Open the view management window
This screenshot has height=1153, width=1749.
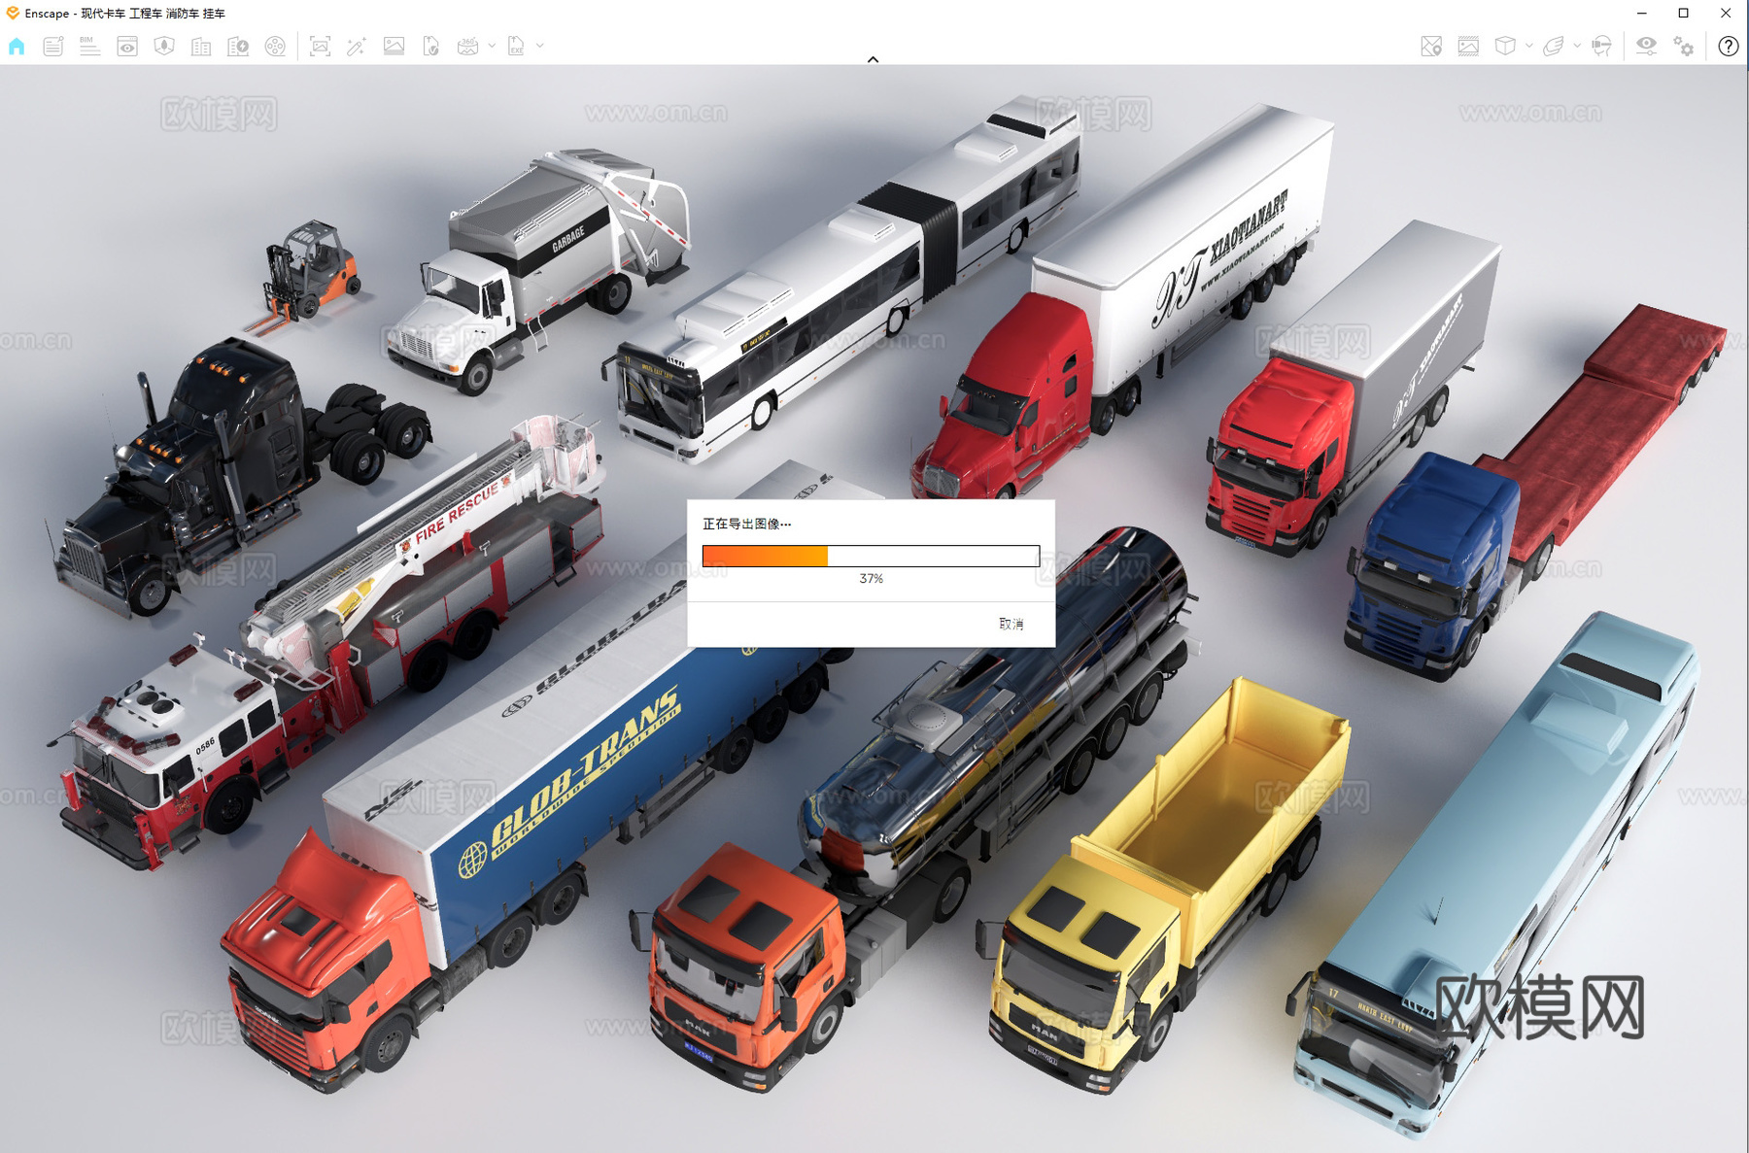pos(127,46)
